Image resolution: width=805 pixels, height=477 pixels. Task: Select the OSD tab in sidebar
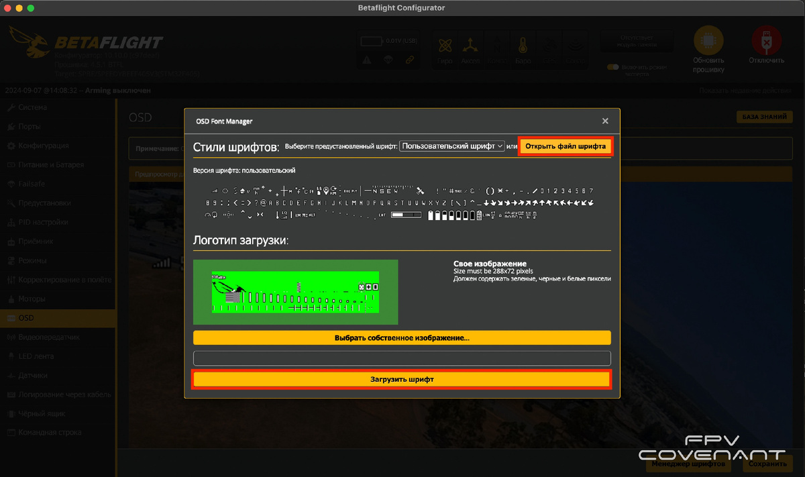(x=58, y=317)
